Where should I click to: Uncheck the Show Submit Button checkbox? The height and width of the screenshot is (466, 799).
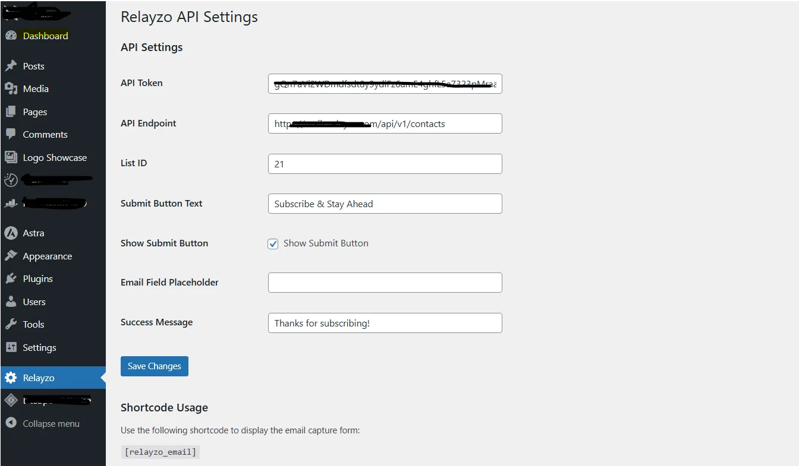coord(273,243)
